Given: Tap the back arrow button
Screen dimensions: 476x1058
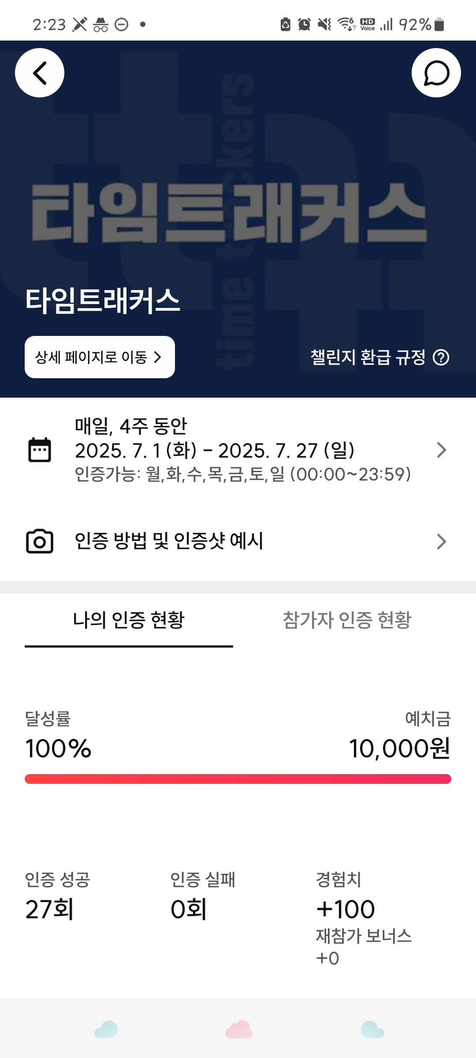Looking at the screenshot, I should click(x=40, y=73).
